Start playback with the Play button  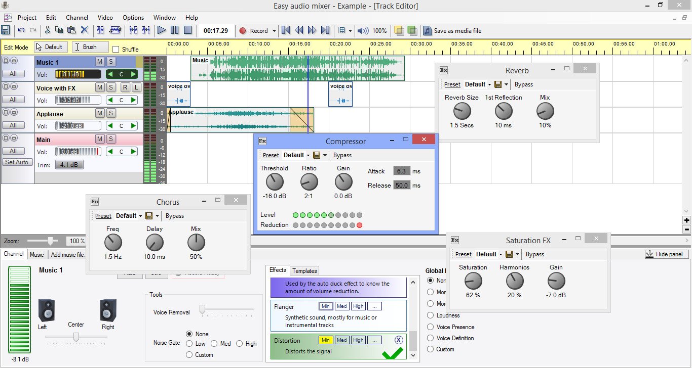click(162, 30)
